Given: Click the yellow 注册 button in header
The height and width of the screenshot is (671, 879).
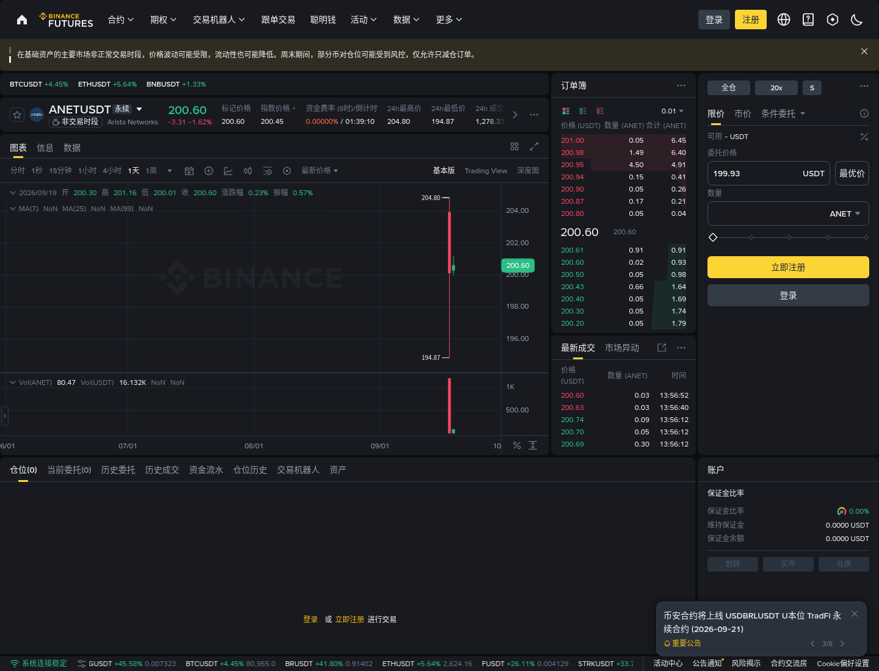Looking at the screenshot, I should 751,20.
